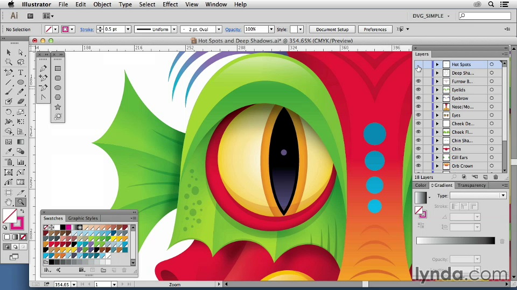
Task: Select the Type tool
Action: tap(20, 73)
